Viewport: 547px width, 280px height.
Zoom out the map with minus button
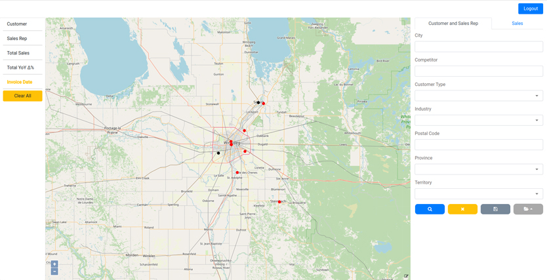[54, 271]
